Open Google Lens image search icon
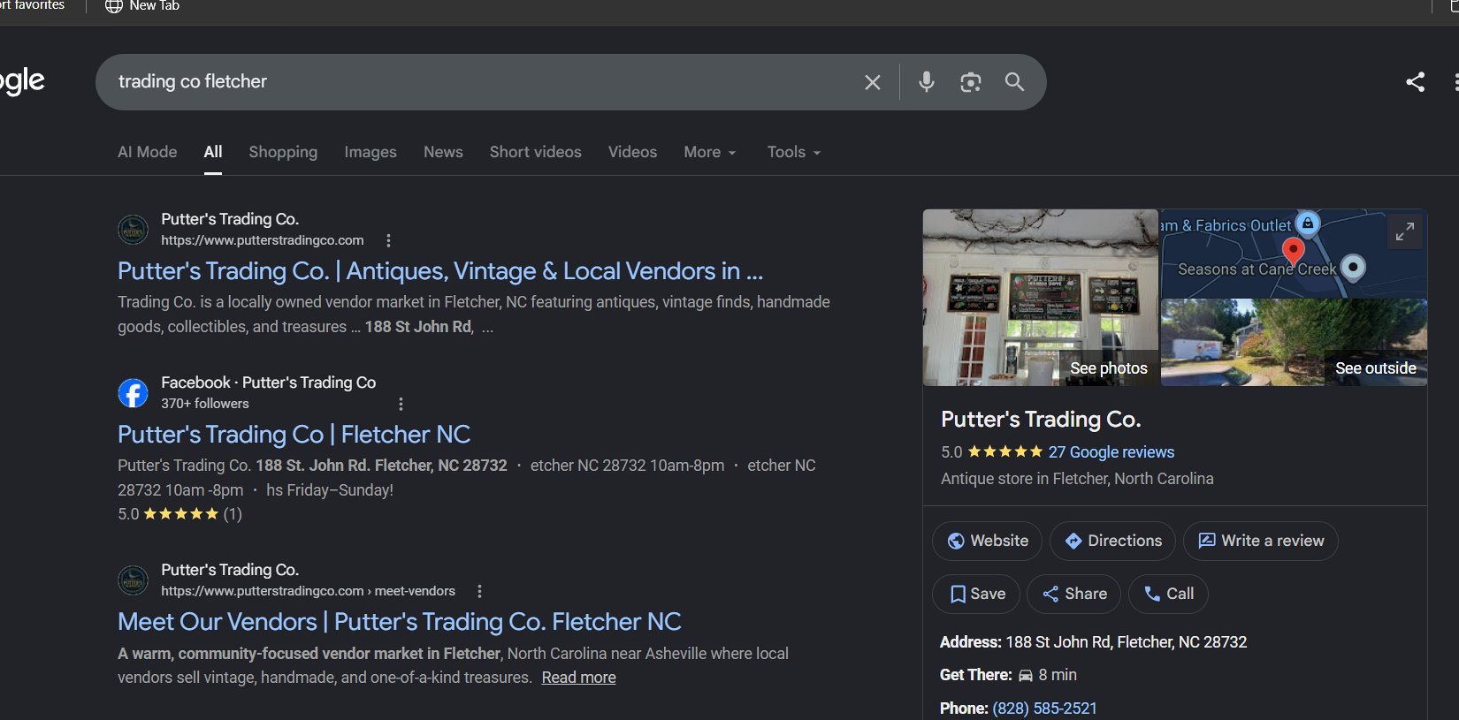Image resolution: width=1459 pixels, height=720 pixels. point(970,82)
